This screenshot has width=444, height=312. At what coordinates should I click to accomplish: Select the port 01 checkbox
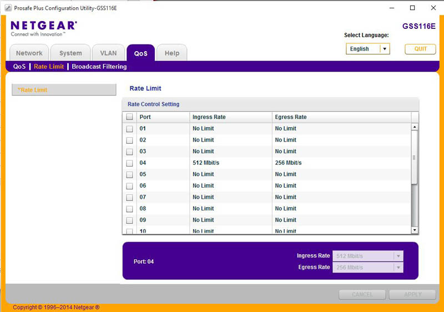tap(129, 129)
